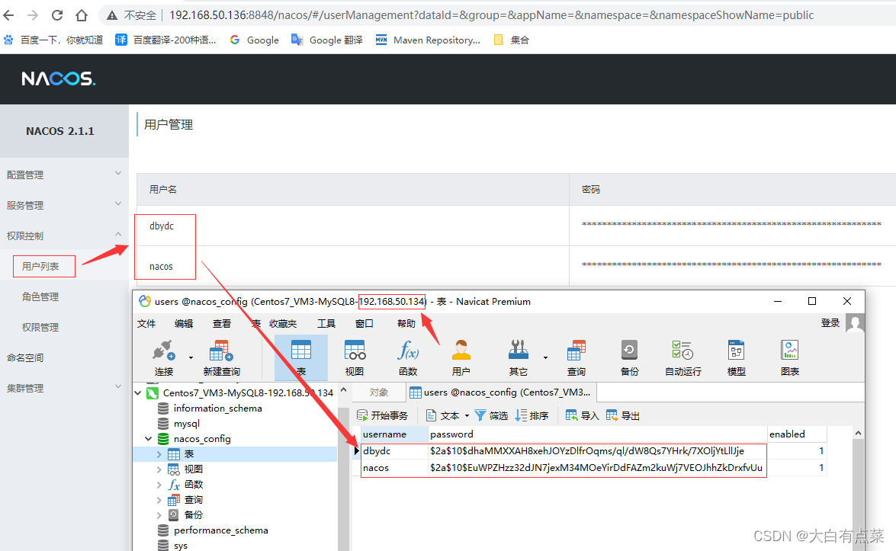The image size is (896, 551).
Task: Open the Baidu Translate bookmark
Action: click(165, 40)
